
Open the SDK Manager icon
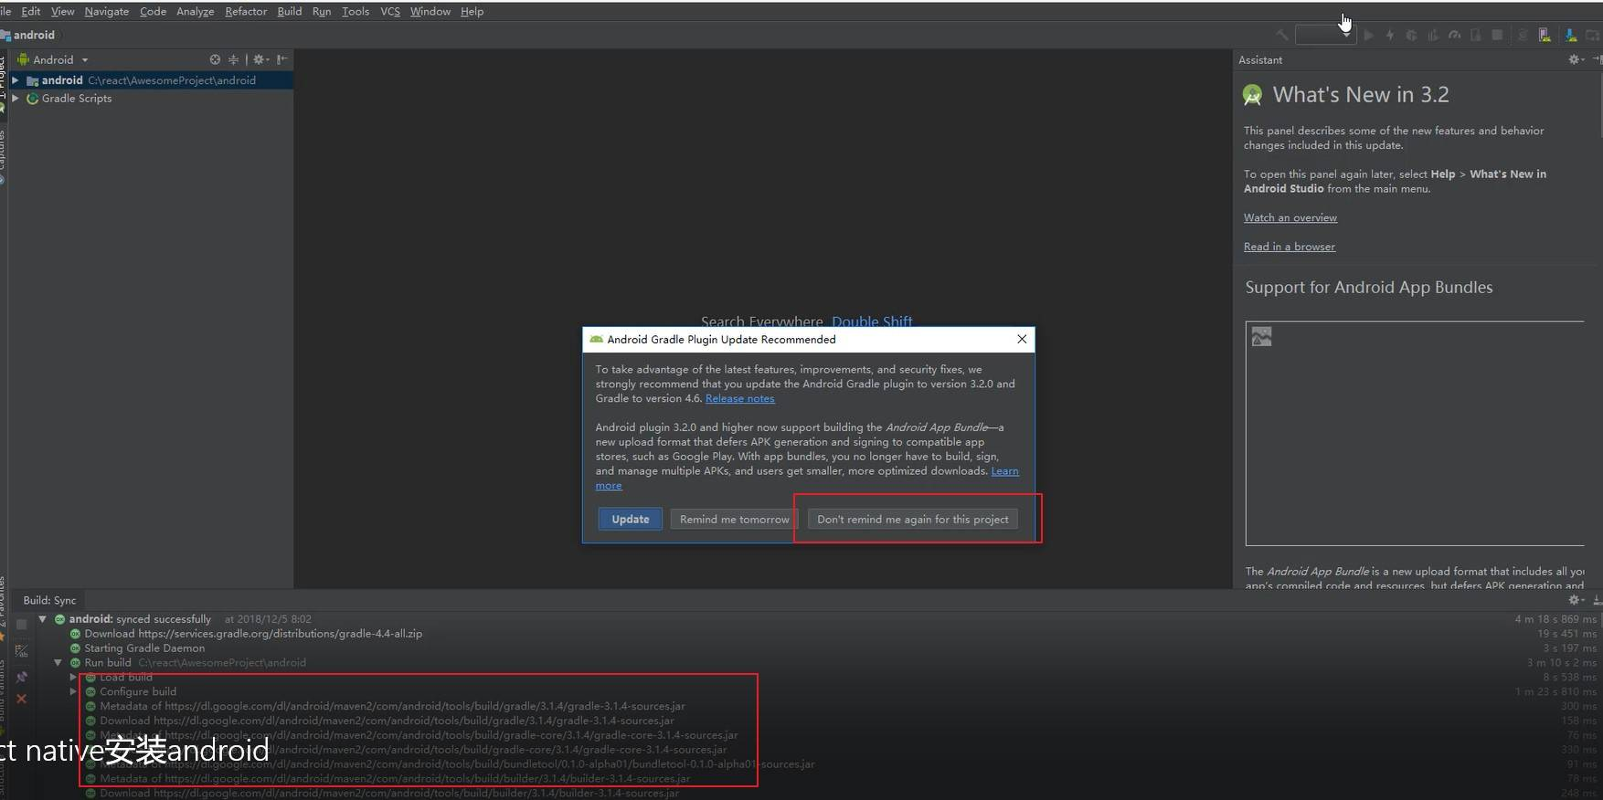click(1570, 35)
